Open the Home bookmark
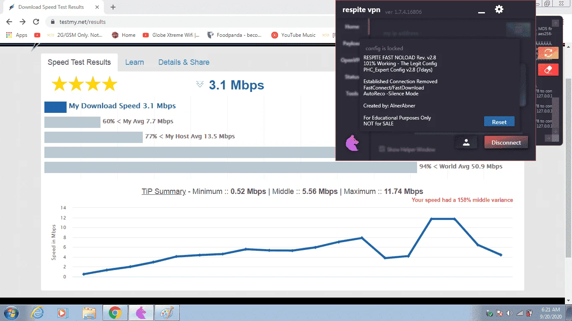The image size is (572, 321). (x=124, y=35)
